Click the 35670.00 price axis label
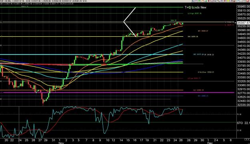Image resolution: width=250 pixels, height=144 pixels. point(244,14)
